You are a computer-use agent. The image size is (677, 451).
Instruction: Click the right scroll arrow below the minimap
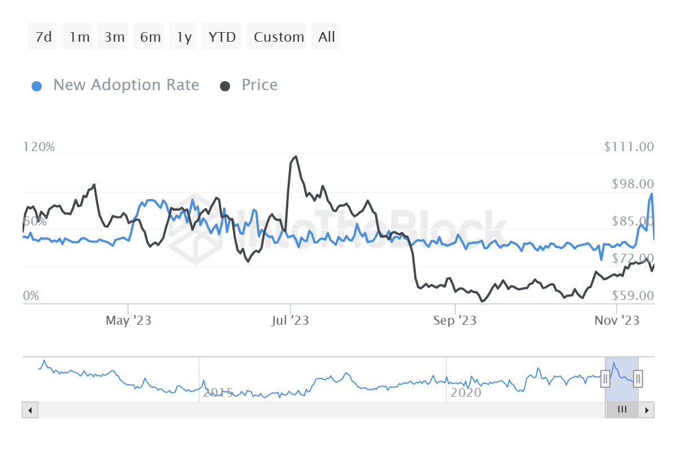tap(647, 410)
